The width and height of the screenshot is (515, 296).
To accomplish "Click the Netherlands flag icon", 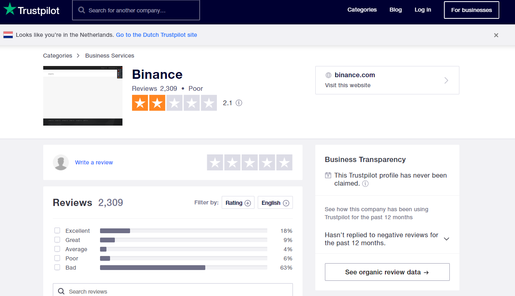I will (8, 35).
